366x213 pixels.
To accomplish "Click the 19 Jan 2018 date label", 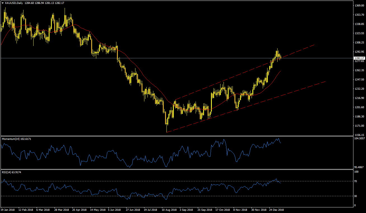I will coord(8,210).
